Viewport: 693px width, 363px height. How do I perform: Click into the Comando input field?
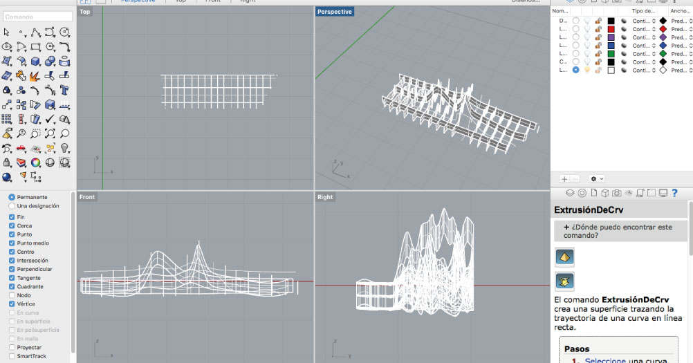37,17
